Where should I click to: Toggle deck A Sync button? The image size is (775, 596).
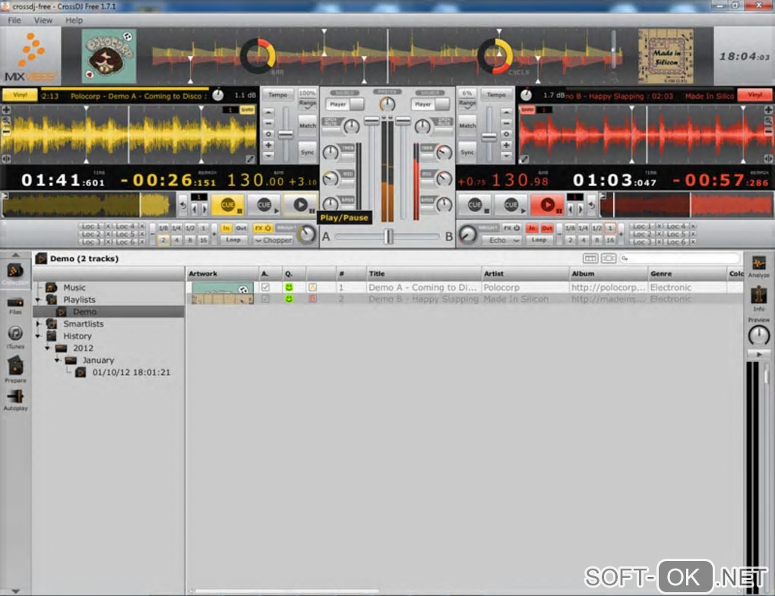(308, 152)
